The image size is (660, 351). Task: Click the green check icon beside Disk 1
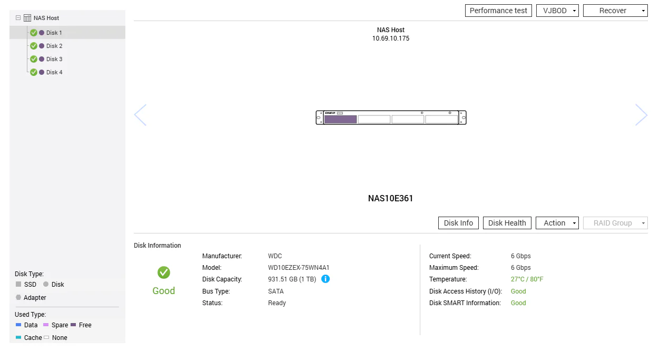tap(34, 33)
